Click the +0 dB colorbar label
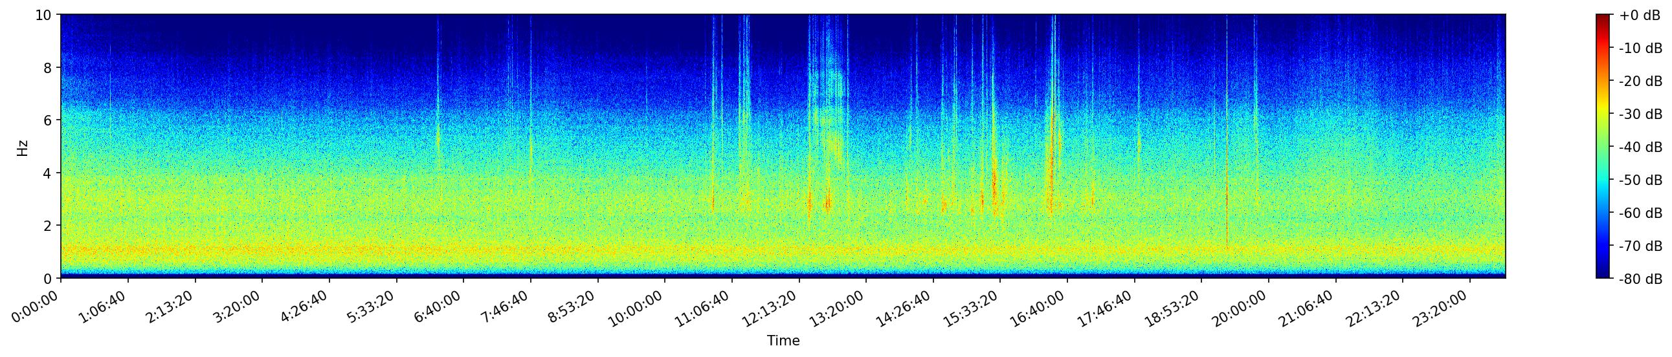This screenshot has width=1672, height=357. pyautogui.click(x=1640, y=16)
